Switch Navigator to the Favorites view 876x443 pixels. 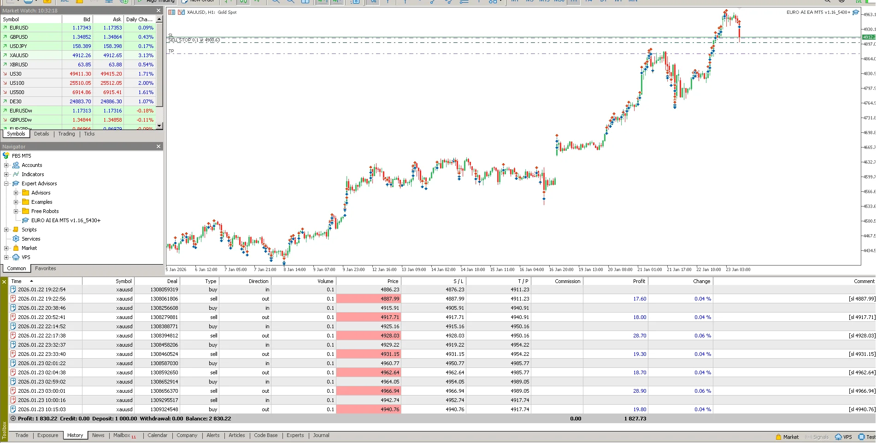45,268
